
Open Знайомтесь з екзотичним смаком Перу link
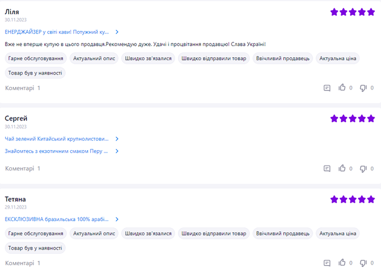(57, 151)
